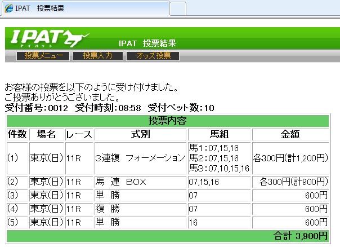Image resolution: width=340 pixels, height=247 pixels.
Task: Click the 馬1:07,15,16 line
Action: pos(213,148)
